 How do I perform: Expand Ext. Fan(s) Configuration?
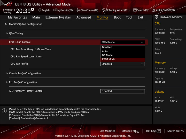[x=23, y=82]
